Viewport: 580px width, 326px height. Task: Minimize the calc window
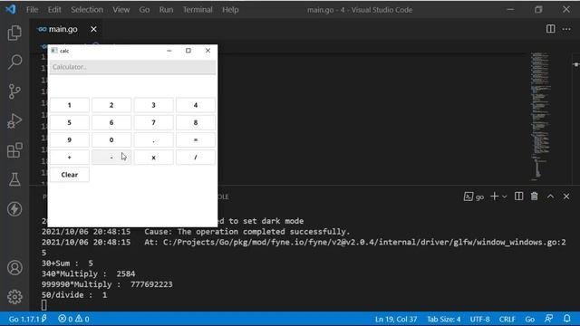[169, 51]
